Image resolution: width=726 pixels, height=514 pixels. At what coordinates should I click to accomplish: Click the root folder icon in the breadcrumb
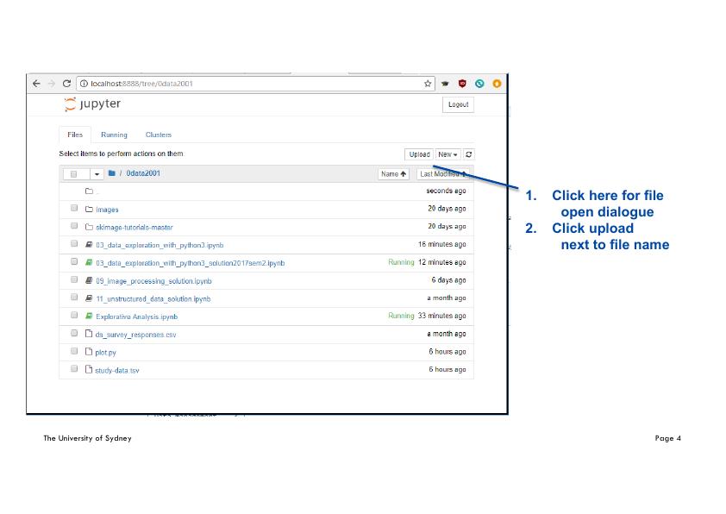click(x=112, y=173)
